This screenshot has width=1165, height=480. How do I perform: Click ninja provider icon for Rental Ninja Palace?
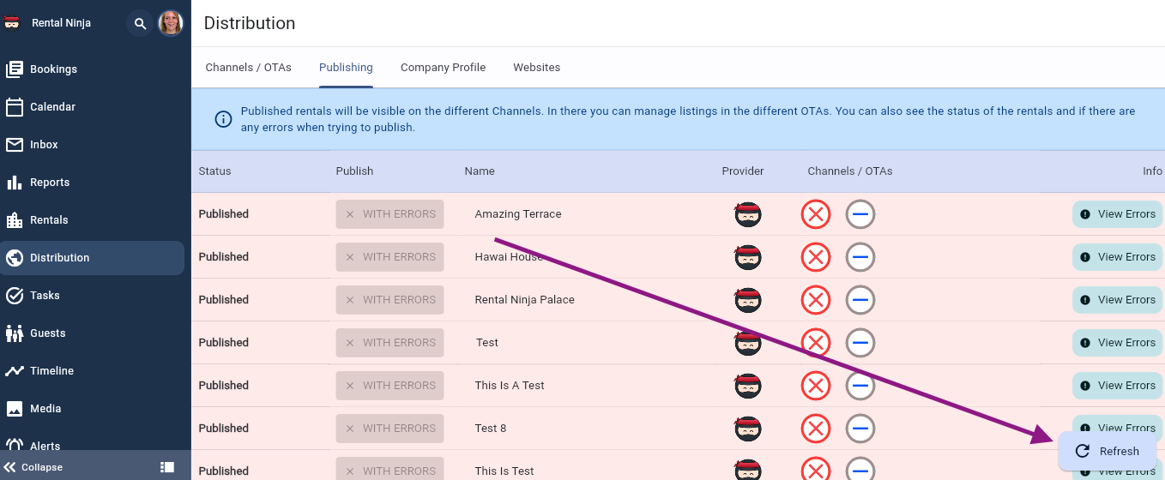(x=748, y=300)
